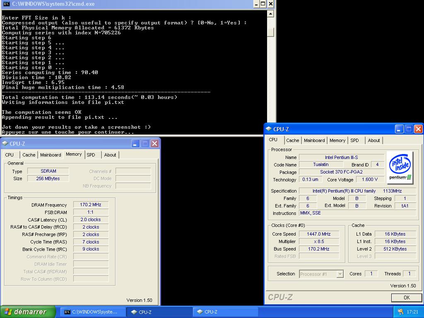Click the system tray icon beside the clock
Screen dimensions: 424x318
[400, 312]
